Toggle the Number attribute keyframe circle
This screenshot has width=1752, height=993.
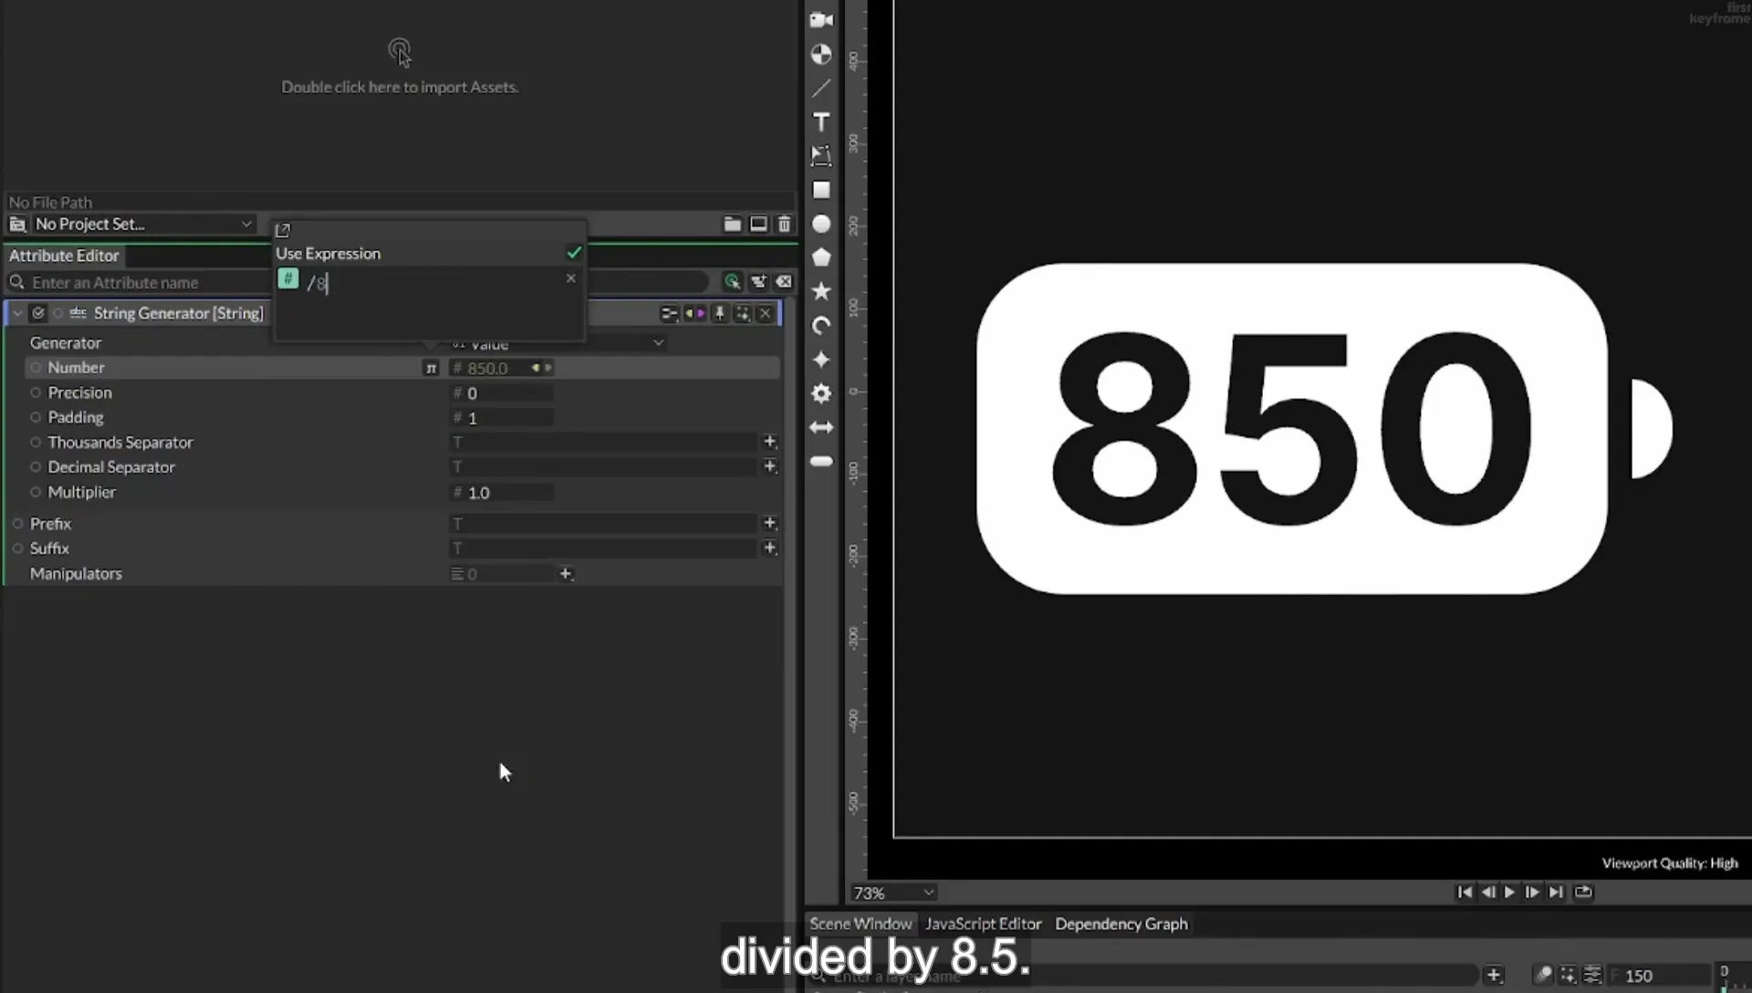[x=36, y=368]
